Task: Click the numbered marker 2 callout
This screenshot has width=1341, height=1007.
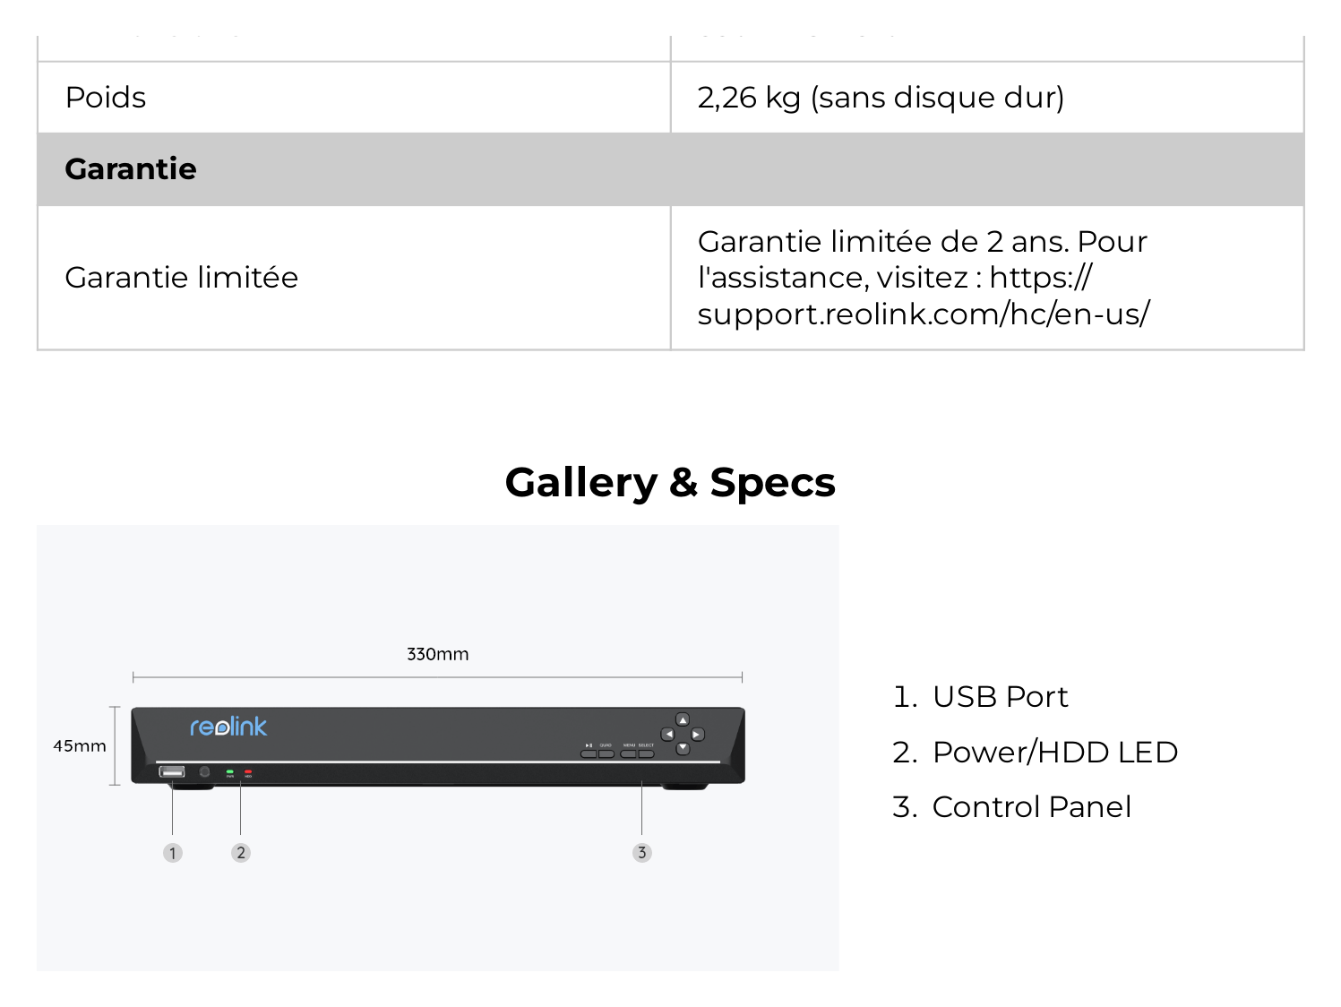Action: tap(240, 852)
